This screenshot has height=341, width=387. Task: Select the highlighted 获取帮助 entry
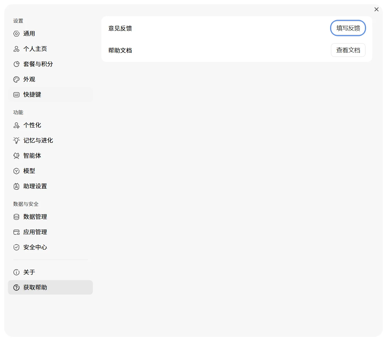(x=50, y=288)
